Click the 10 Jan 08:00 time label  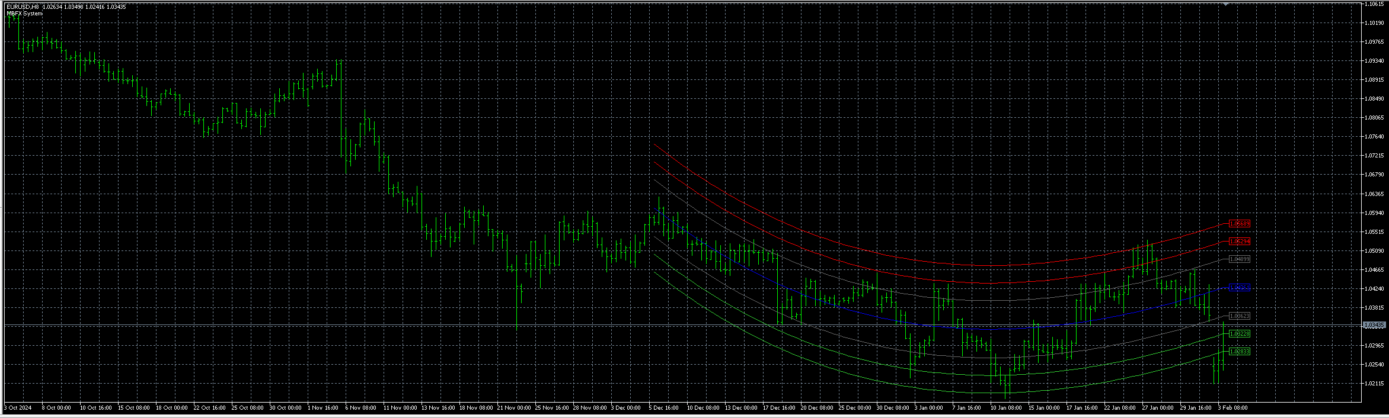click(1006, 408)
